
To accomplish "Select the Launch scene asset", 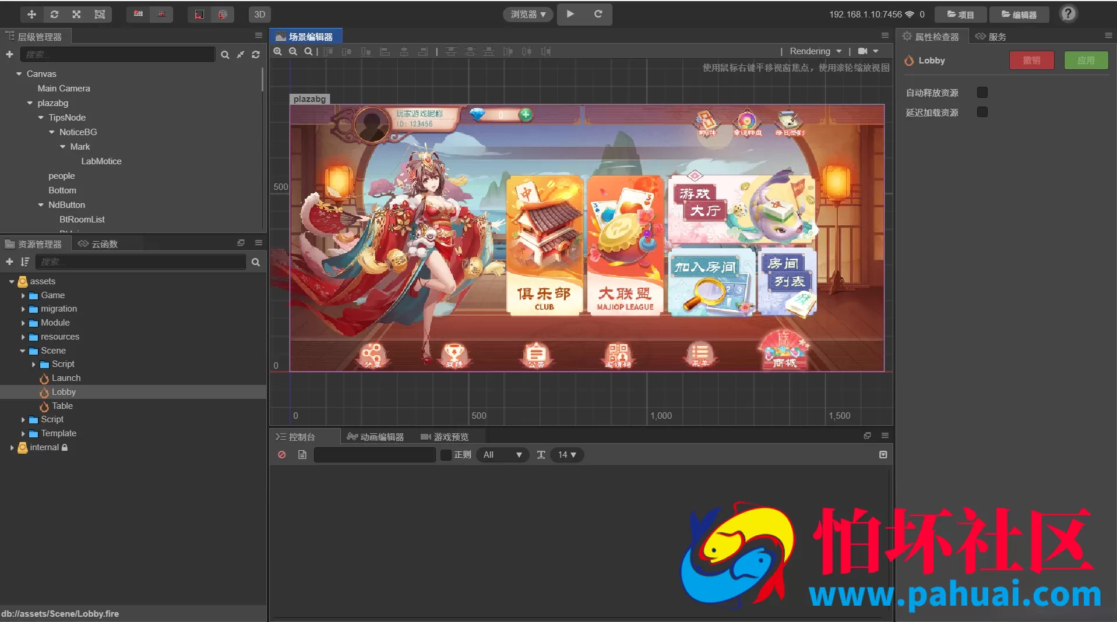I will tap(66, 378).
